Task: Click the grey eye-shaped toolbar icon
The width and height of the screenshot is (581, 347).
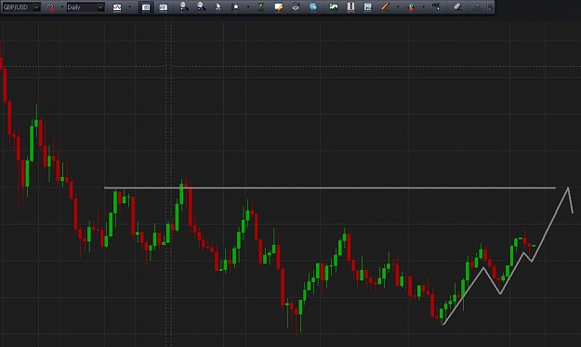Action: pyautogui.click(x=296, y=6)
